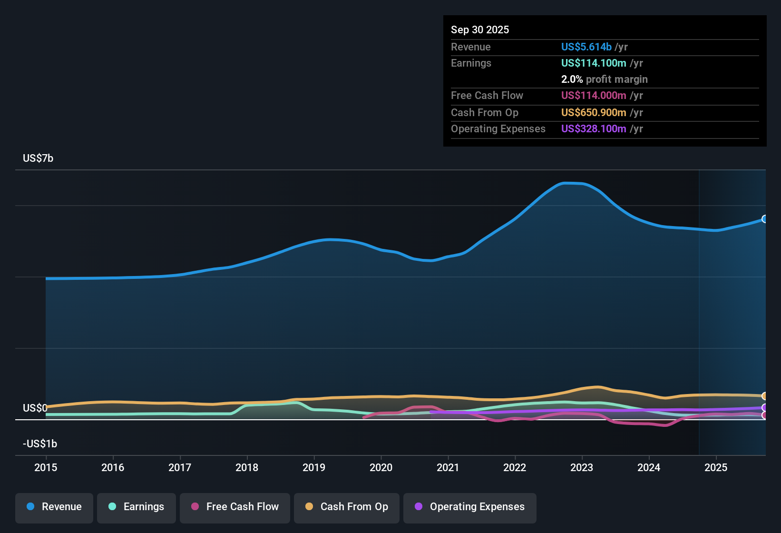Click the teal Earnings dot in the legend
Screen dimensions: 781x533
pos(112,507)
